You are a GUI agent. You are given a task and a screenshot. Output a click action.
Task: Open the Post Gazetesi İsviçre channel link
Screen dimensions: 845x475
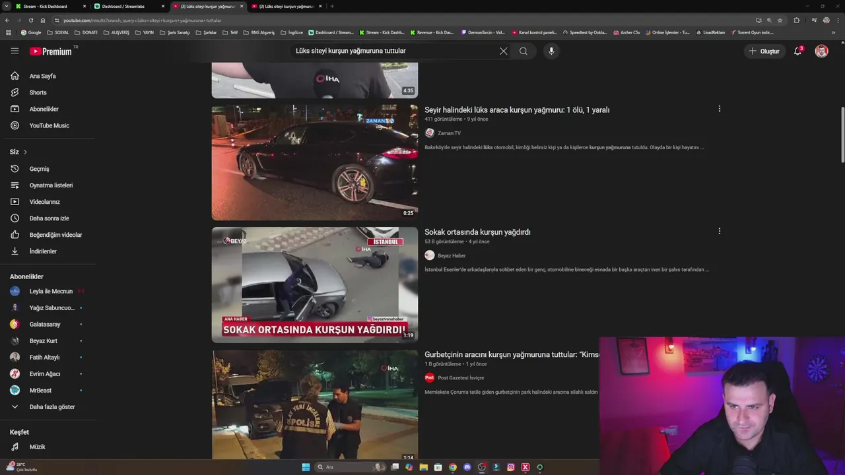tap(461, 378)
